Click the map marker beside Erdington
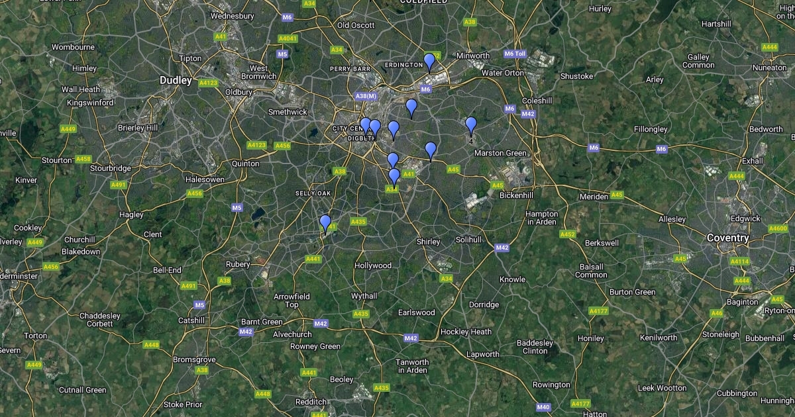The width and height of the screenshot is (795, 417). coord(429,62)
